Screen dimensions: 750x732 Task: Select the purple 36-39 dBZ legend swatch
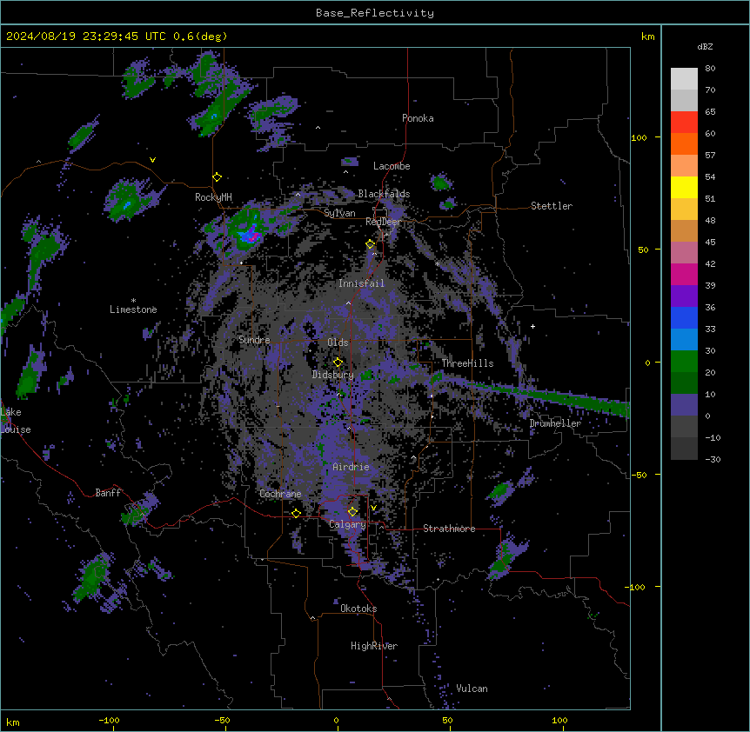(x=684, y=296)
